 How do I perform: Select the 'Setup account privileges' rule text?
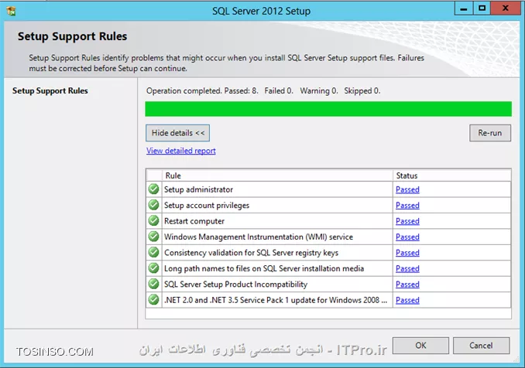[x=207, y=205]
